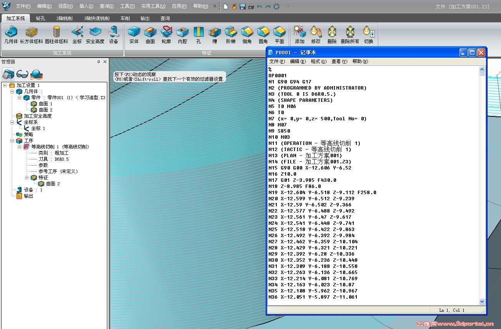The width and height of the screenshot is (501, 329).
Task: Select the 几何体 geometry tool in ribbon
Action: coord(11,35)
